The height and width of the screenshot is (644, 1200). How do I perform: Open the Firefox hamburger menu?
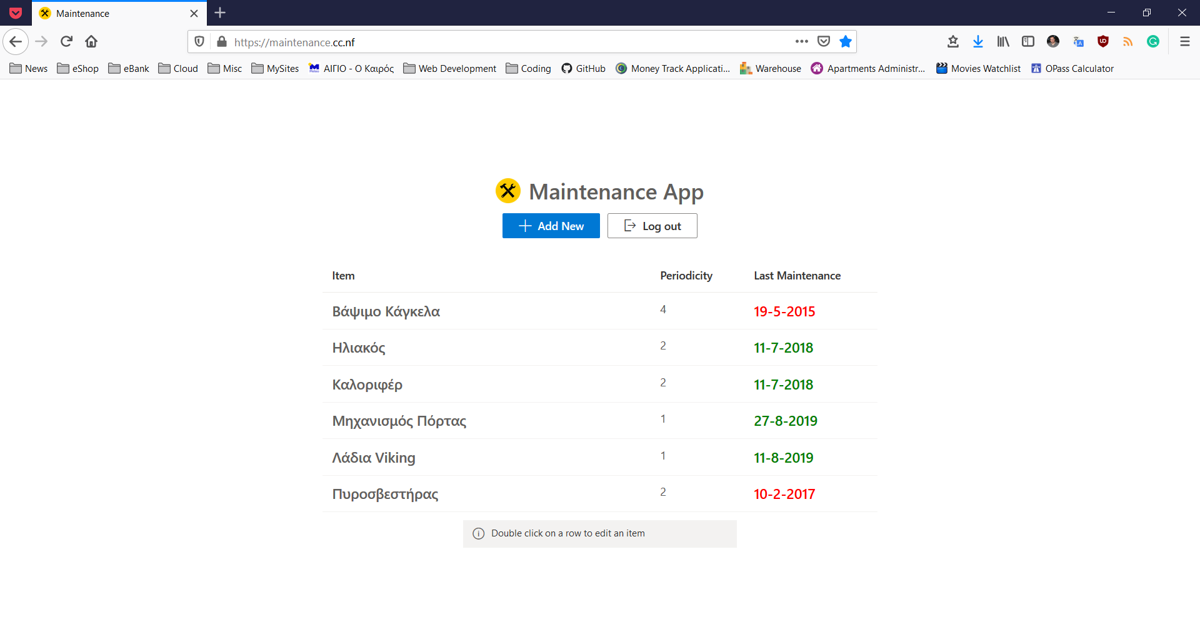coord(1185,41)
